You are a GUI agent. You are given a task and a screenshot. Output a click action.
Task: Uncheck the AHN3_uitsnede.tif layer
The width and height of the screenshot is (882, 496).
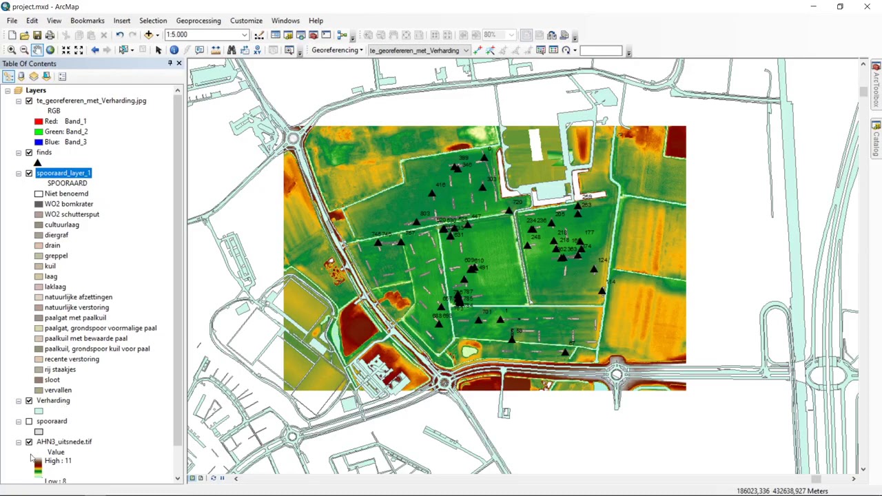[x=29, y=442]
